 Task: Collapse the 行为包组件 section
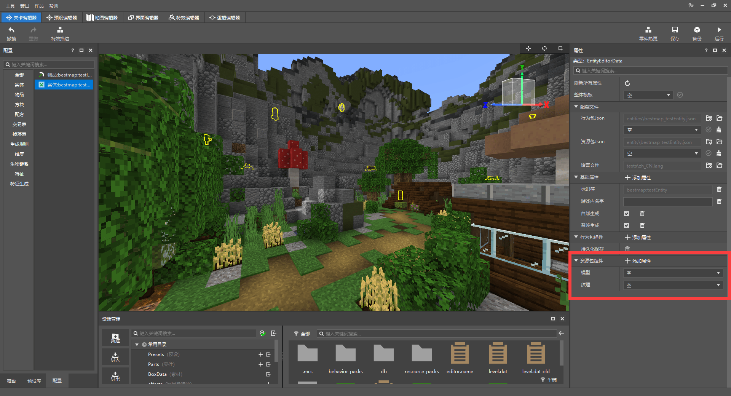tap(576, 237)
